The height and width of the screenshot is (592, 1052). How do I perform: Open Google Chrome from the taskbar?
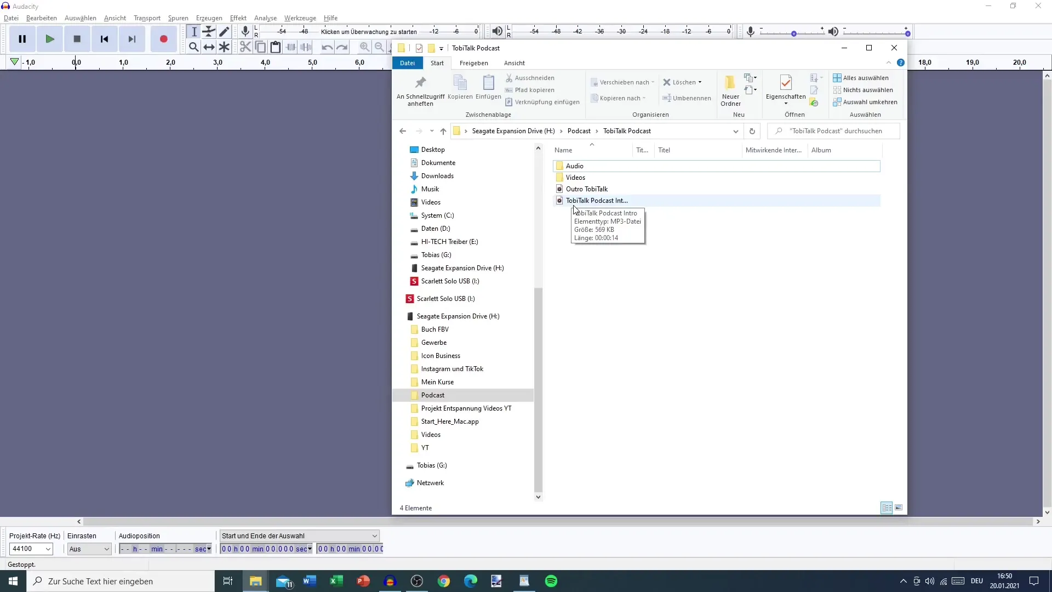click(x=444, y=581)
